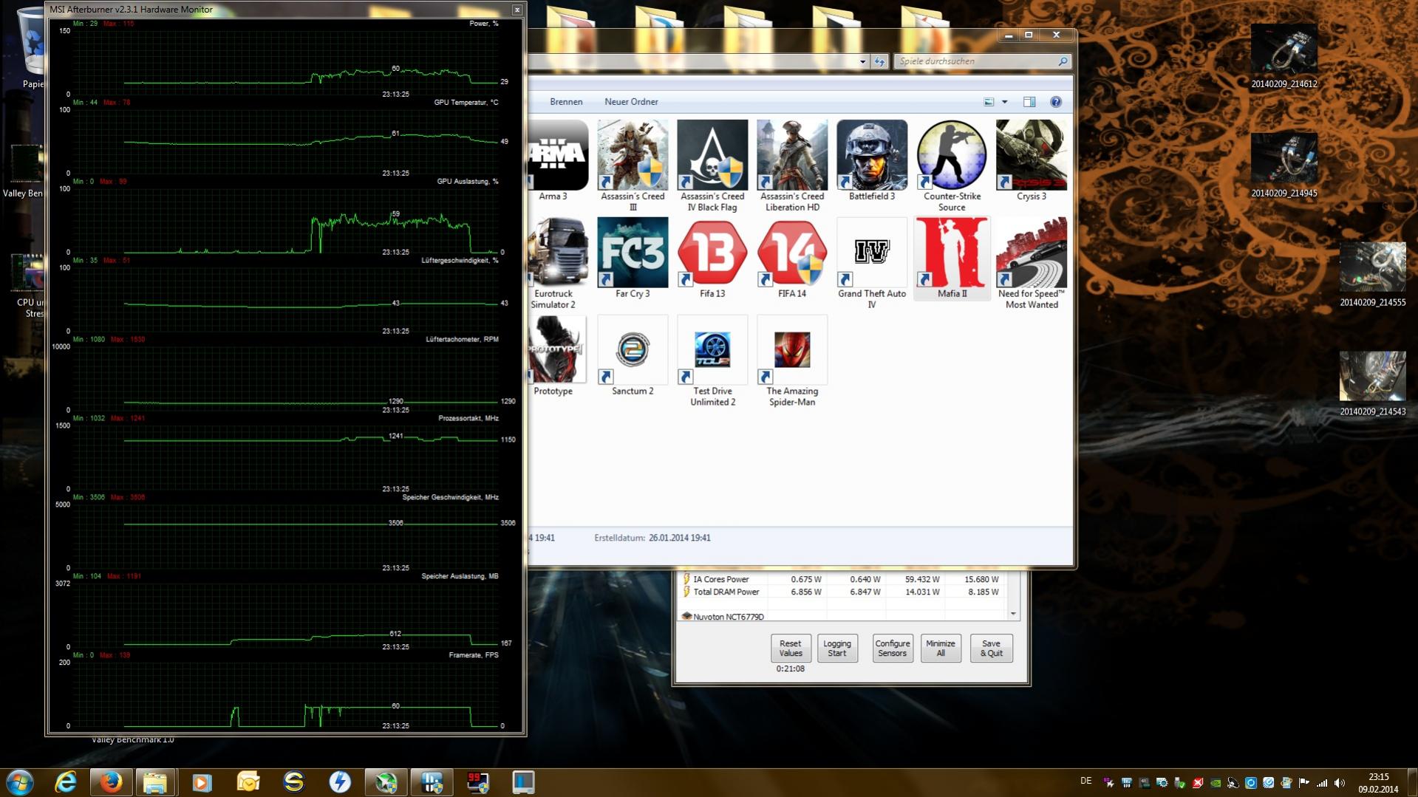Click the Save & Quit button
The height and width of the screenshot is (797, 1418).
pyautogui.click(x=991, y=648)
